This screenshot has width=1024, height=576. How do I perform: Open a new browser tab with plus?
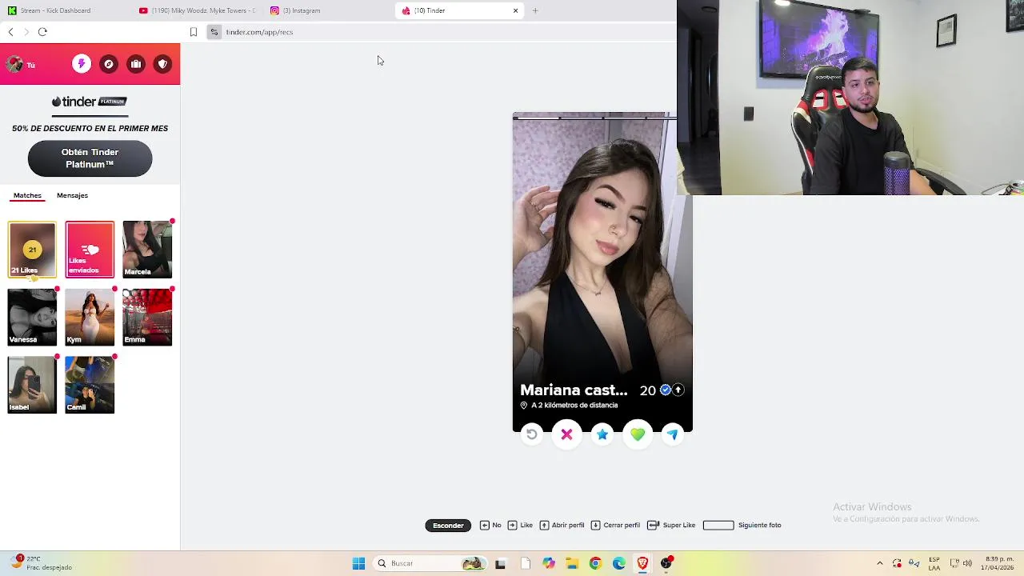pyautogui.click(x=535, y=10)
